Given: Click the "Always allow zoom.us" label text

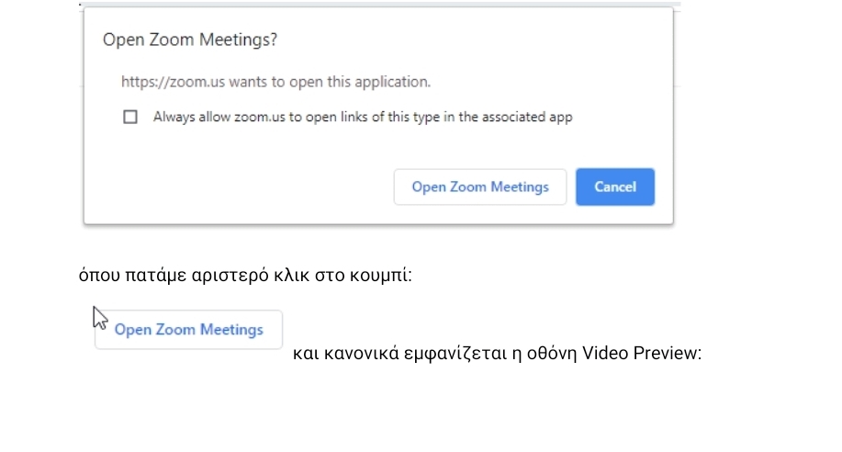Looking at the screenshot, I should [219, 117].
